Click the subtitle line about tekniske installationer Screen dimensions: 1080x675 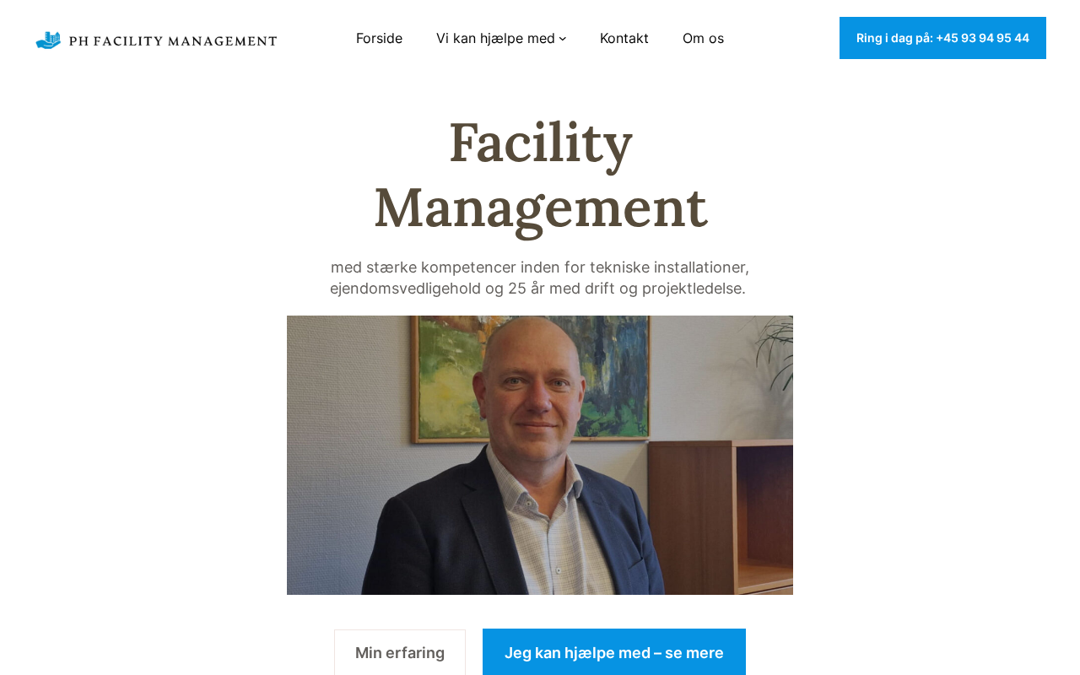[540, 267]
